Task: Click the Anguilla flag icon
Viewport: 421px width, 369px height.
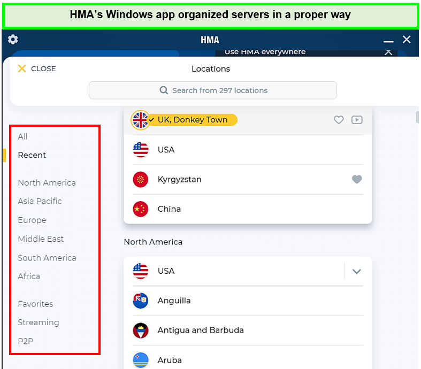Action: [141, 301]
